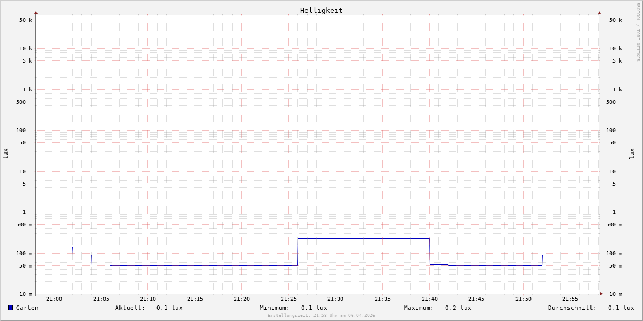Click the 10 m label on left axis
The image size is (643, 321).
coord(26,294)
